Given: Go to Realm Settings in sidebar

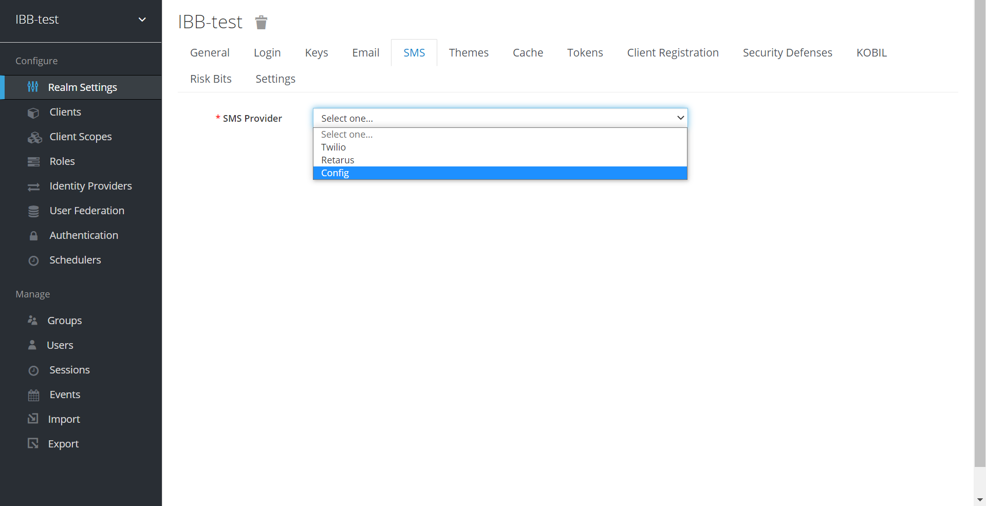Looking at the screenshot, I should click(82, 87).
